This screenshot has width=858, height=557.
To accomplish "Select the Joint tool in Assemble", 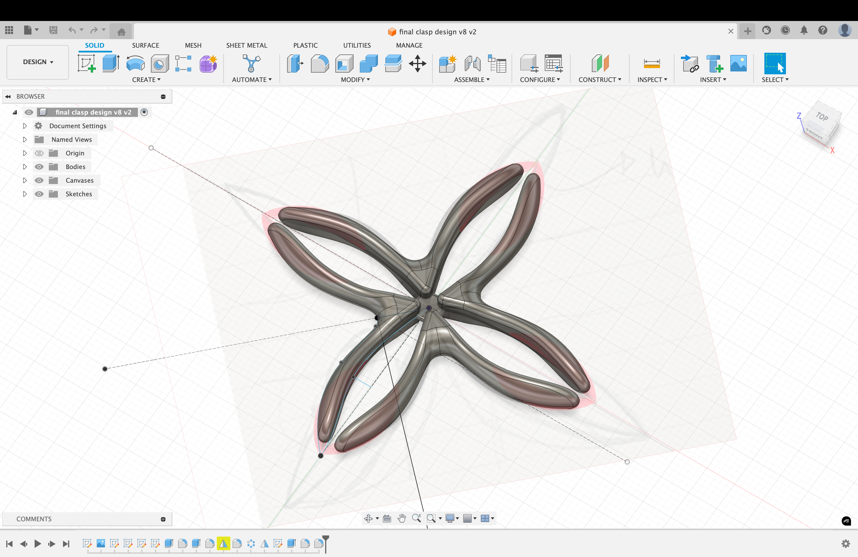I will coord(472,64).
